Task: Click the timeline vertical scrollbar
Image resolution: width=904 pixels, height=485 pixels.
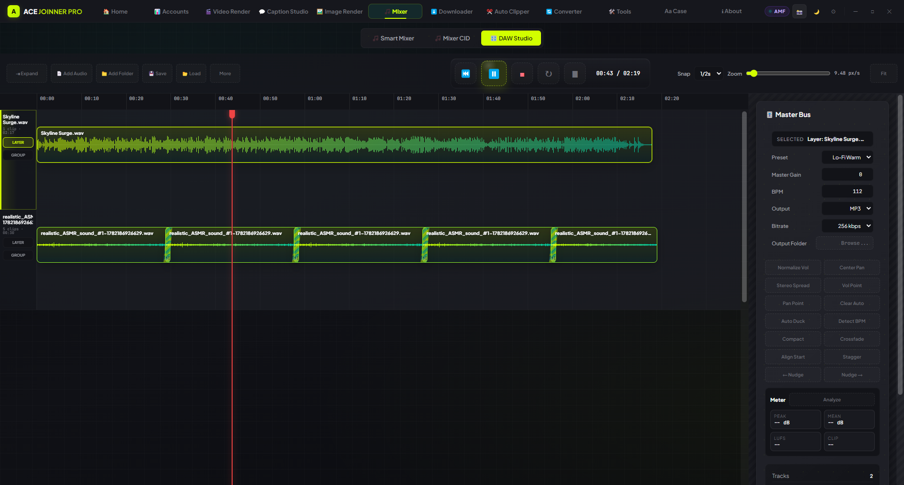Action: [x=744, y=207]
